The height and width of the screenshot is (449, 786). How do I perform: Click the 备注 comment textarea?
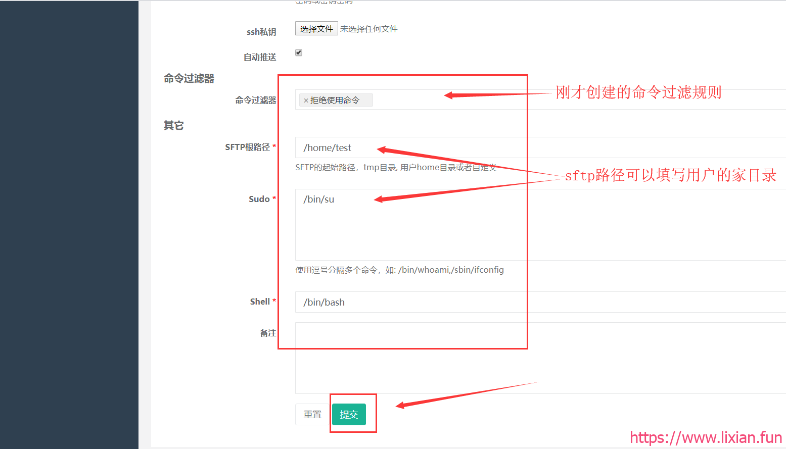[540, 358]
